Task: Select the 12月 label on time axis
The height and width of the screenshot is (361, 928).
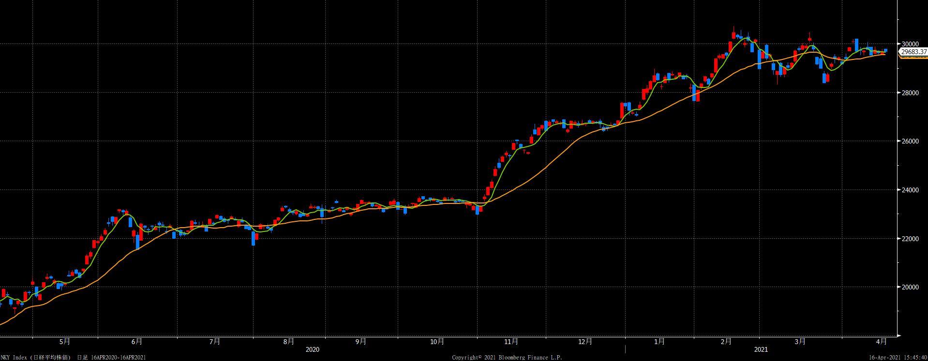Action: tap(585, 342)
